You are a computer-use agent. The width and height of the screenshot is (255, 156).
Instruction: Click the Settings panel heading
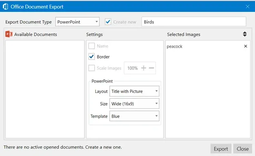point(94,34)
